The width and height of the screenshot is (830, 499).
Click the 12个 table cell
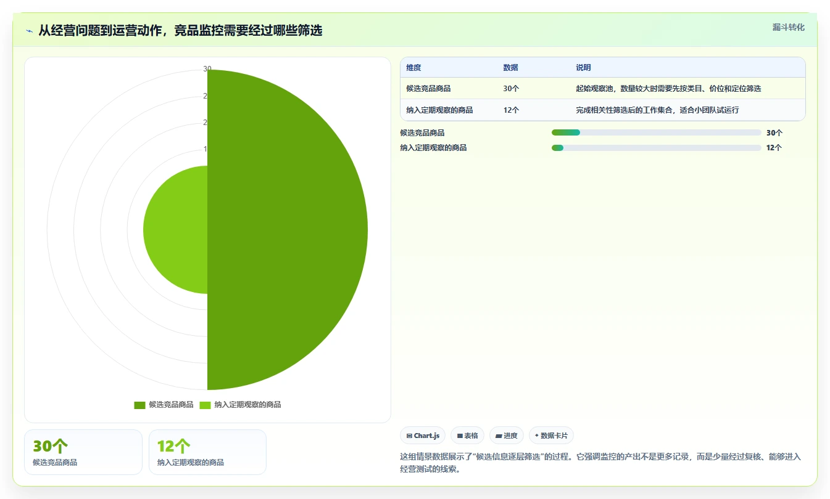511,110
